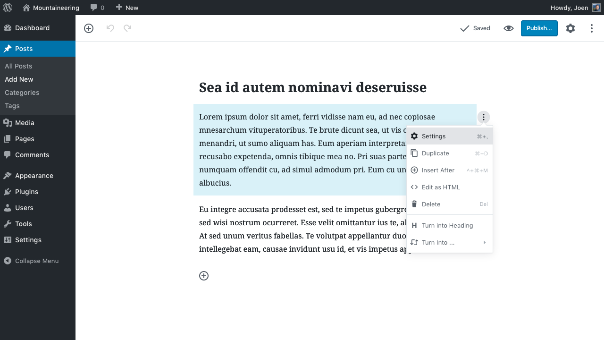
Task: Select Duplicate from the block menu
Action: tap(435, 153)
